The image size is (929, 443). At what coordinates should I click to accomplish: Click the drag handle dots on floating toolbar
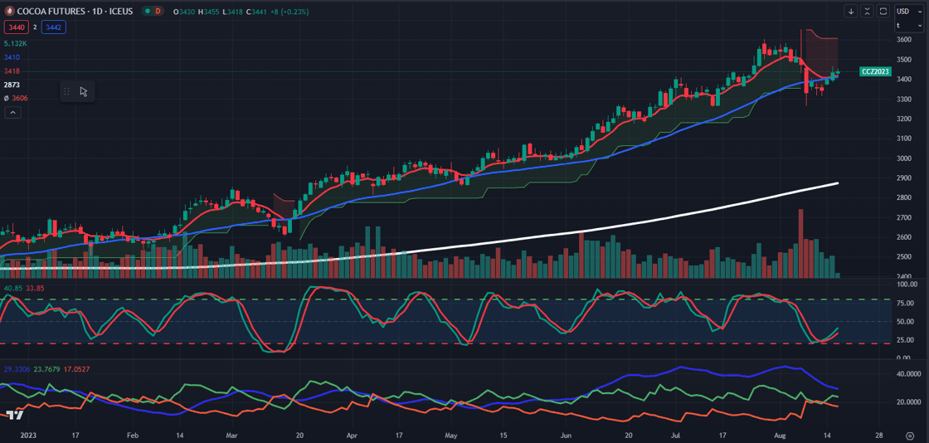click(x=66, y=91)
